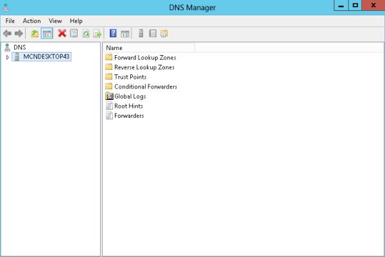Click the New Zone list toolbar icon
Screen dimensions: 385x257
pos(153,33)
